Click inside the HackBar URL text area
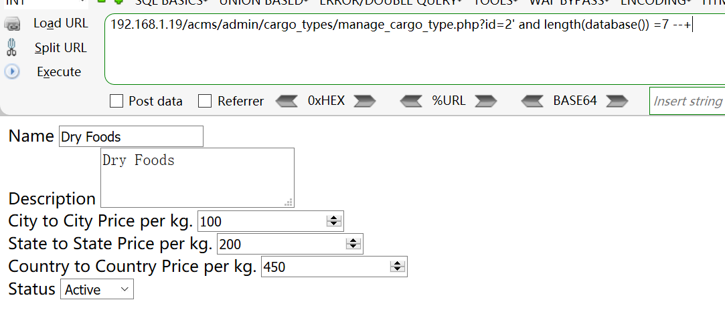This screenshot has width=725, height=326. pyautogui.click(x=415, y=49)
